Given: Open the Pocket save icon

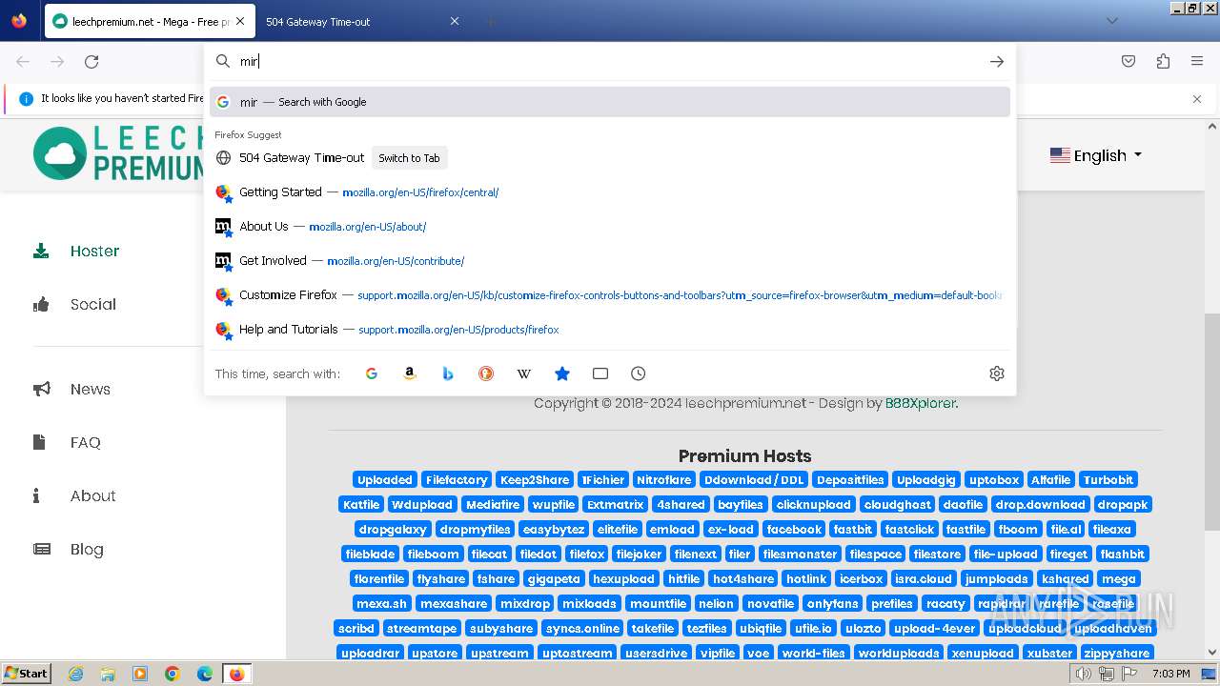Looking at the screenshot, I should (x=1128, y=62).
